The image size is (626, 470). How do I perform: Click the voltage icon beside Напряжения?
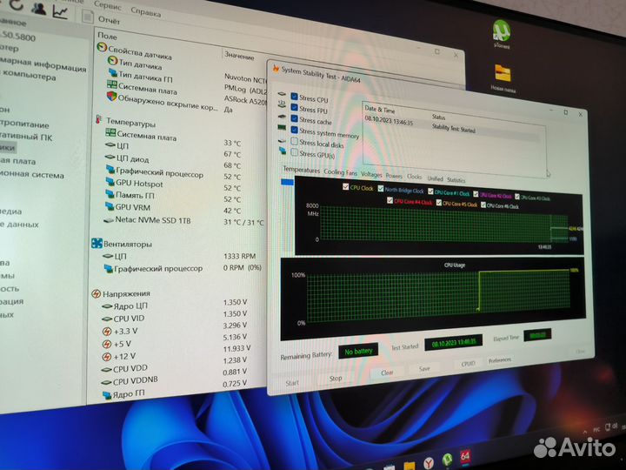(96, 294)
